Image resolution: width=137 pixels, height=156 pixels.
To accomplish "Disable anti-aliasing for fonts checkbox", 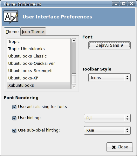I will pos(14,107).
